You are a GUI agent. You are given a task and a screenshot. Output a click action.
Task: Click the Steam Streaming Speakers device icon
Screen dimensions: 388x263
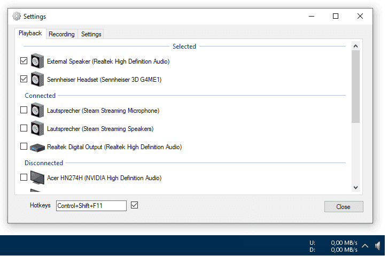(37, 129)
